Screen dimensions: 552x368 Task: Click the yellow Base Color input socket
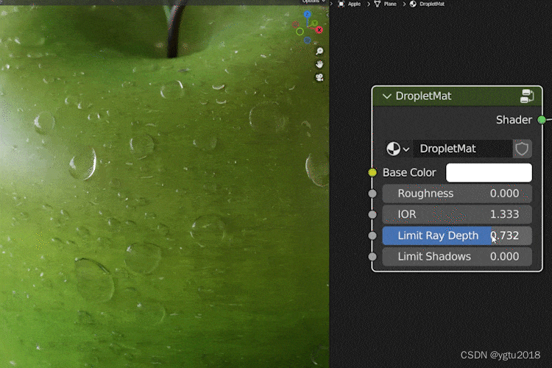pos(372,172)
